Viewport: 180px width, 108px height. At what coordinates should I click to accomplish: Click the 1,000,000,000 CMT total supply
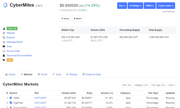pyautogui.click(x=159, y=37)
